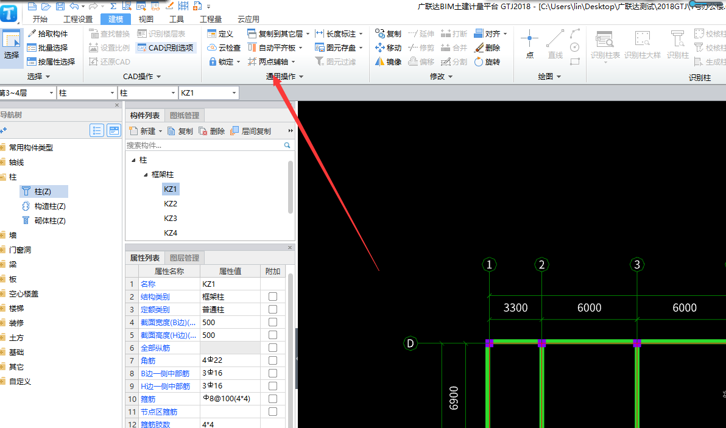Click the 角筋 value cell 4⌀22
Viewport: 726px width, 428px height.
[230, 360]
